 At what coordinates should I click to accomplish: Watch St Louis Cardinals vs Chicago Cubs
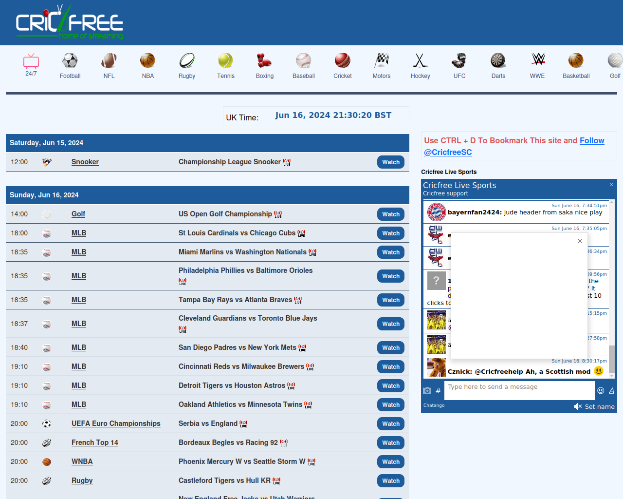391,233
